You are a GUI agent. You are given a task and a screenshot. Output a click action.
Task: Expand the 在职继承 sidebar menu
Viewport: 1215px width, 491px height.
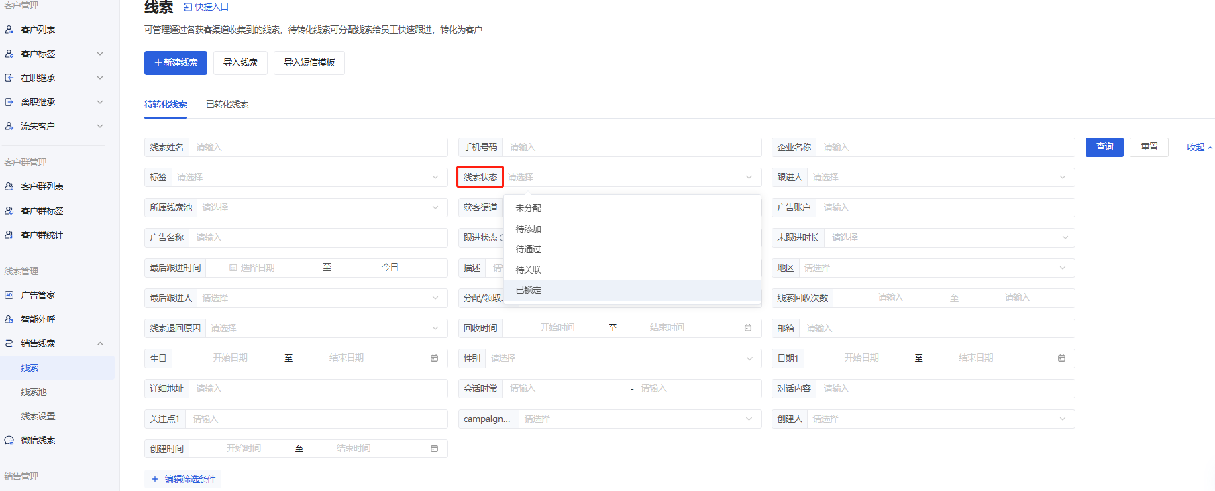pos(100,78)
